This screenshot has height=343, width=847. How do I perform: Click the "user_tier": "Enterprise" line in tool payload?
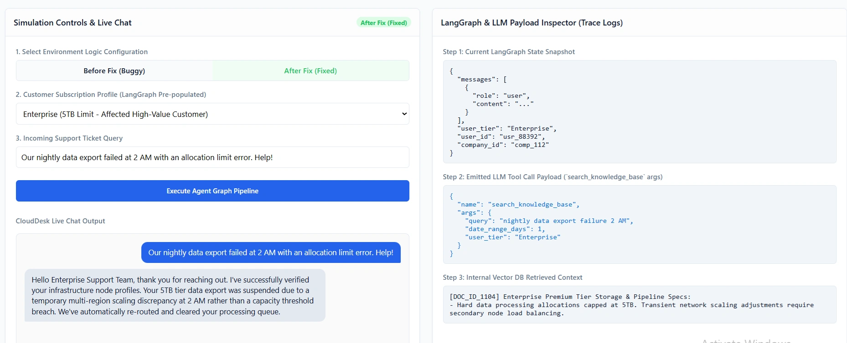(x=512, y=237)
